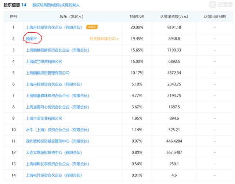Click the 序号 column header

pyautogui.click(x=14, y=17)
